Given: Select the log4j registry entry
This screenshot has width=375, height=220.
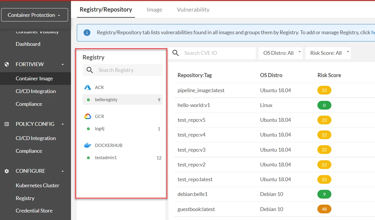Looking at the screenshot, I should [x=122, y=129].
